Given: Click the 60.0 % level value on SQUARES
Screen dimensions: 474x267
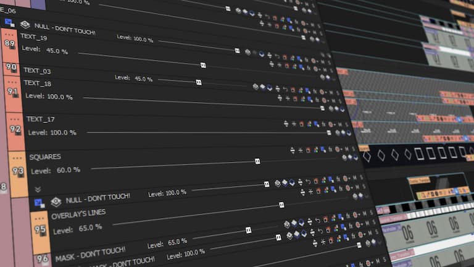Looking at the screenshot, I should coord(69,170).
